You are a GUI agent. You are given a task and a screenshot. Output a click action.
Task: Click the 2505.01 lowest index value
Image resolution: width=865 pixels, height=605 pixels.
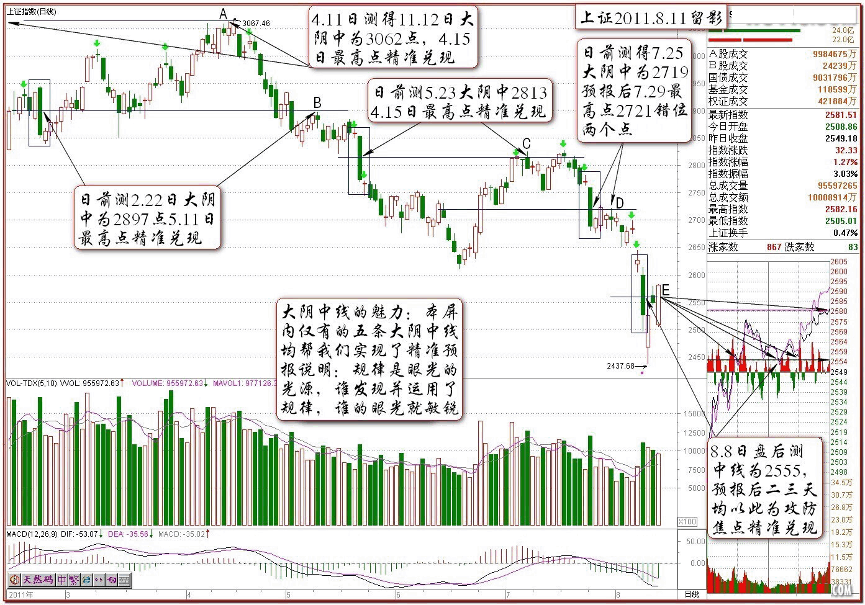841,221
